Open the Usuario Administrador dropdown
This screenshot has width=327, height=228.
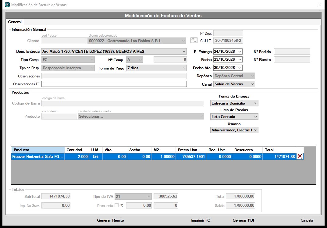tap(256, 130)
